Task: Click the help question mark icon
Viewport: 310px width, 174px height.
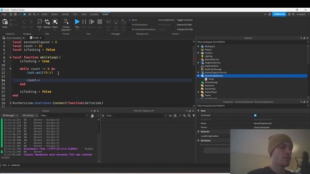Action: tap(289, 14)
